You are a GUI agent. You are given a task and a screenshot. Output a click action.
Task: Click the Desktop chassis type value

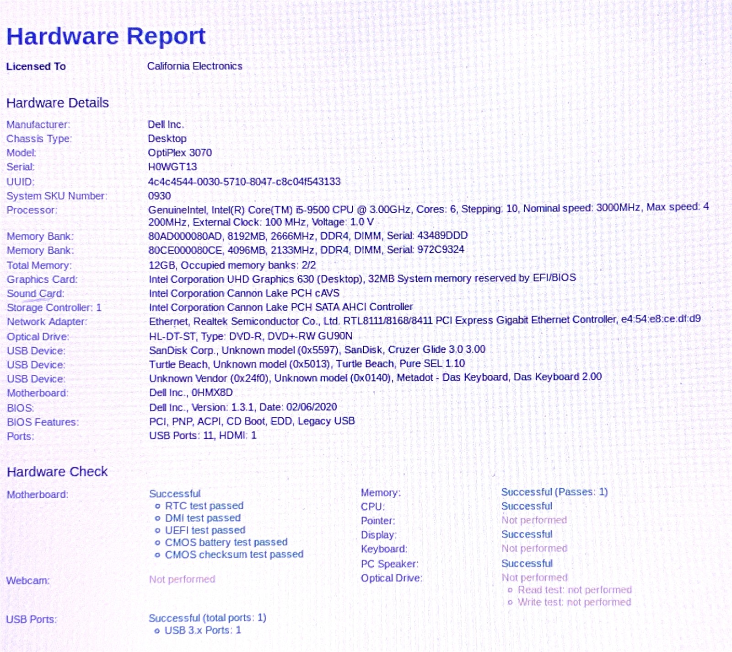[x=167, y=139]
